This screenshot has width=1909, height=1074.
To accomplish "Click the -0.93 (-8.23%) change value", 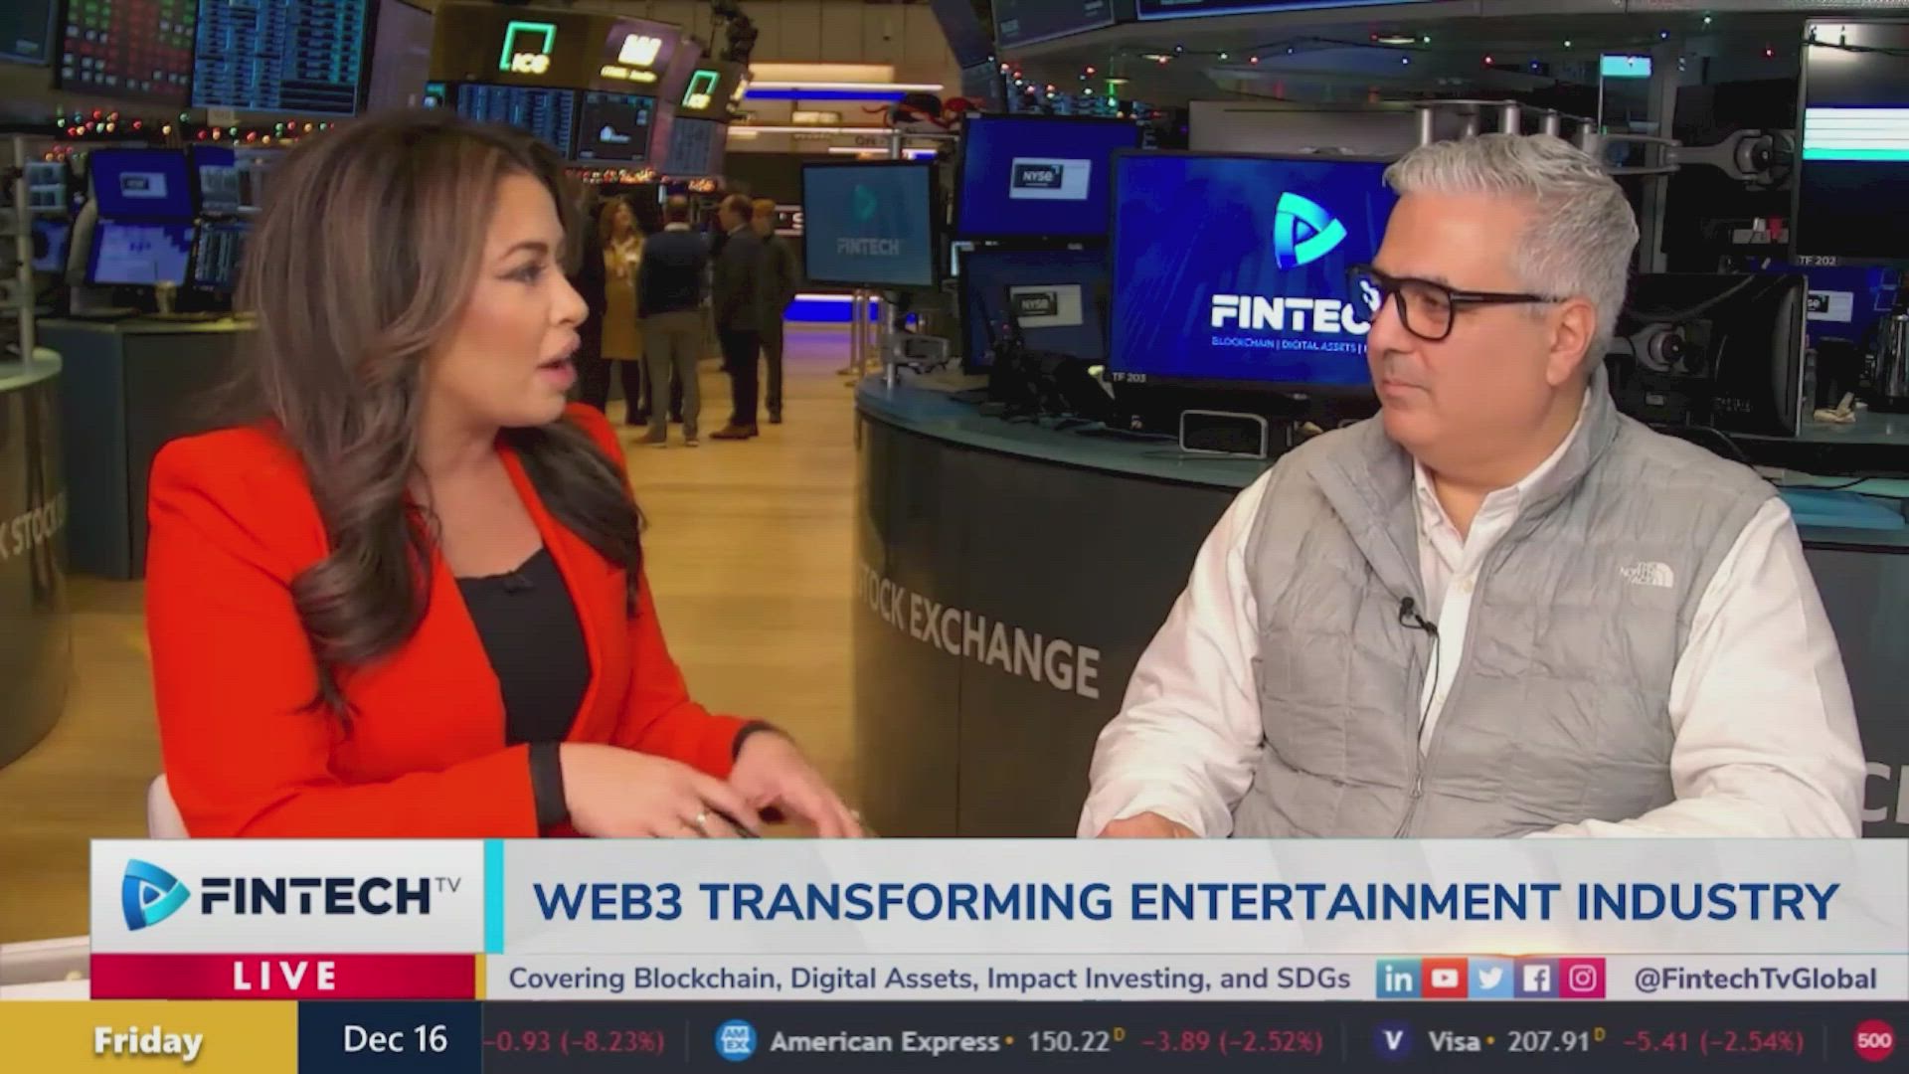I will (x=574, y=1041).
